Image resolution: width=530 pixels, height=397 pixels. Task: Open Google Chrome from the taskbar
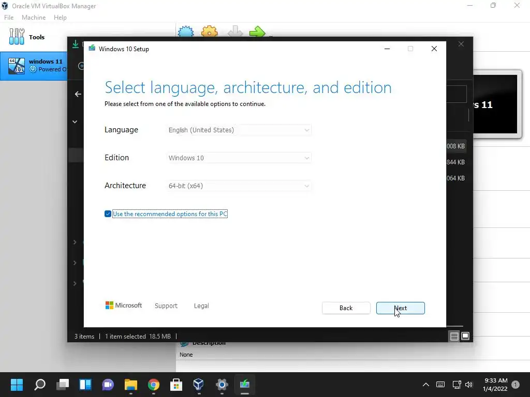coord(153,385)
